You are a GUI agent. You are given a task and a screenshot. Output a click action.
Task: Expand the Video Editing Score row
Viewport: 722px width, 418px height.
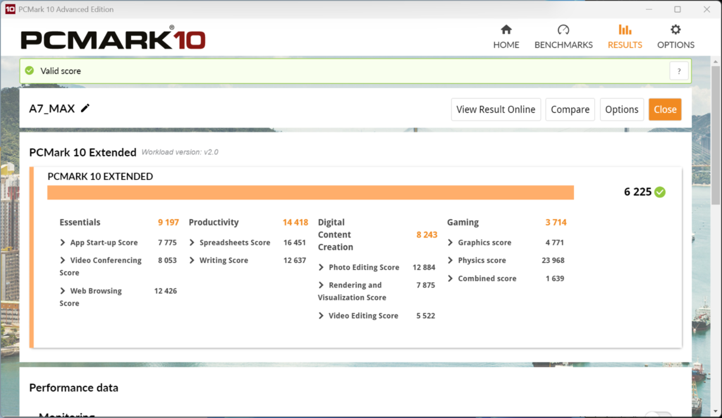(x=322, y=316)
